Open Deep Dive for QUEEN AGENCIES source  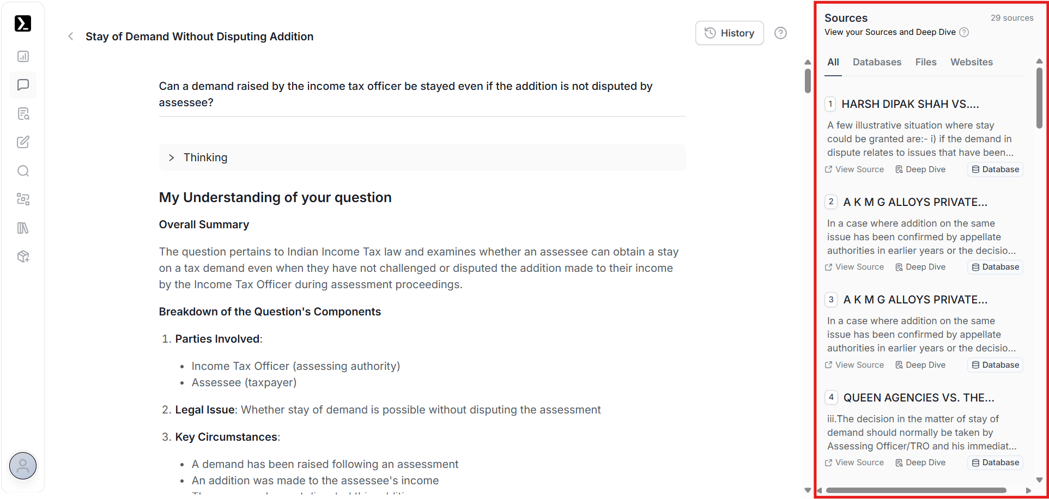[920, 463]
